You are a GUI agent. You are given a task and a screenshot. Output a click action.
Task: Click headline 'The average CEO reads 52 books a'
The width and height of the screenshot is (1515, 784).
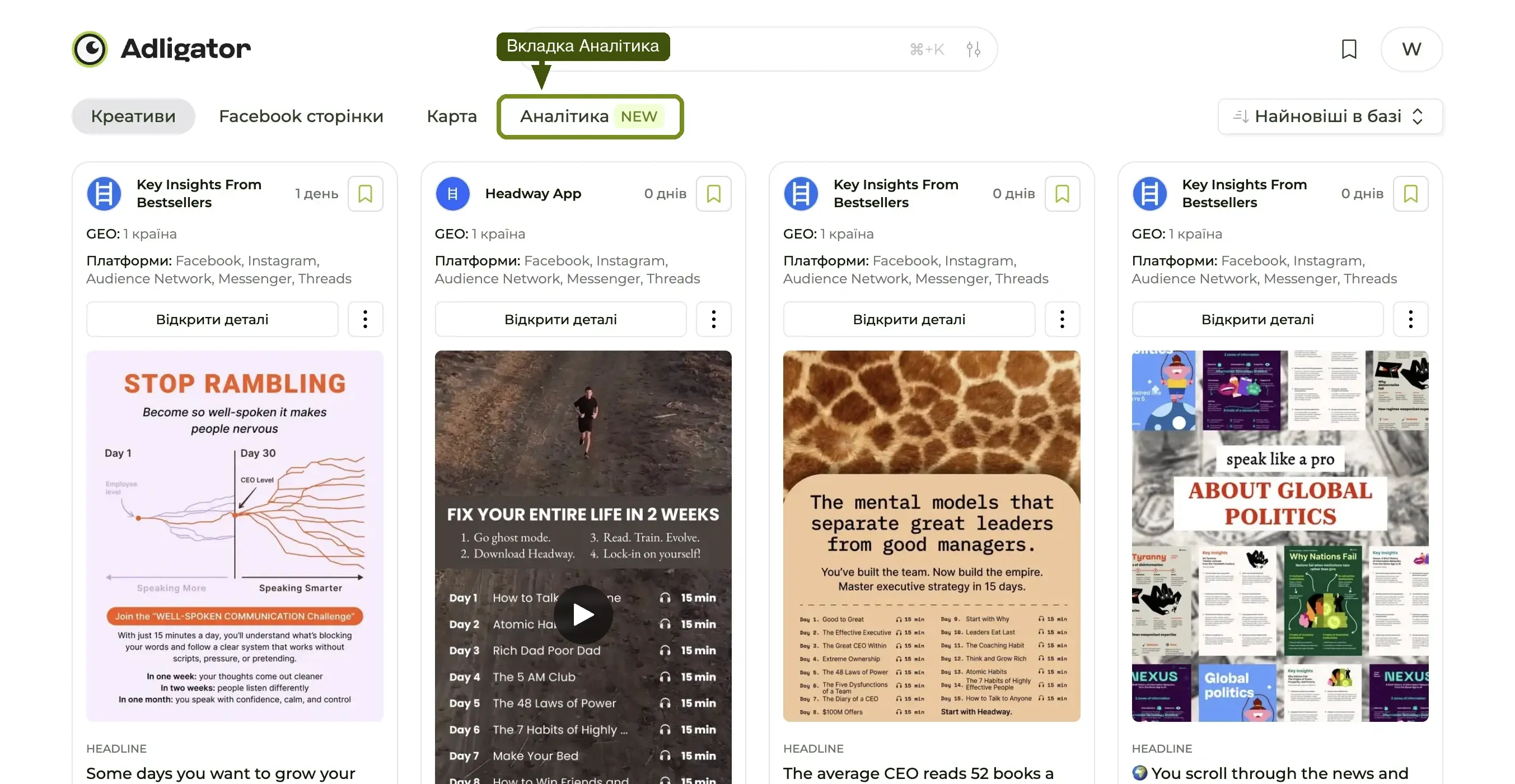[x=918, y=773]
